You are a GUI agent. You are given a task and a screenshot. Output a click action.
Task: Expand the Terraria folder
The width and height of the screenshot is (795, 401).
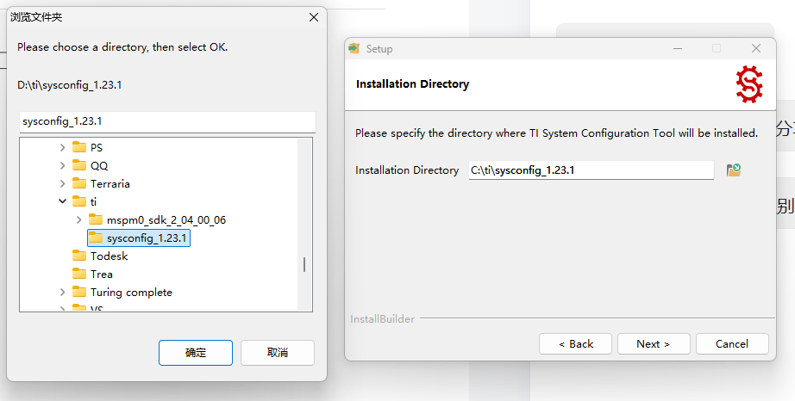[x=62, y=183]
